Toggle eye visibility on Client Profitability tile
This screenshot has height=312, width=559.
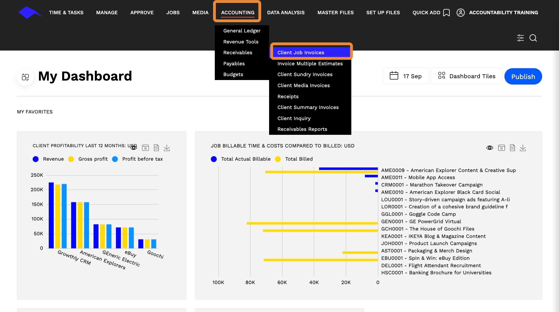[x=134, y=148]
